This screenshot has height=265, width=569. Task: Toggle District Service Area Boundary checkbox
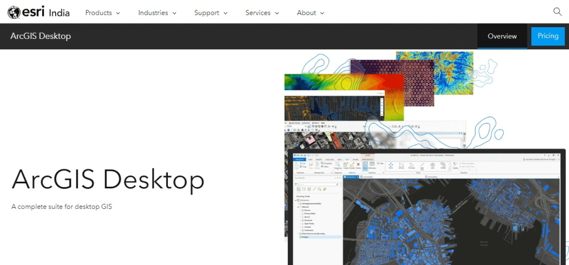301,234
